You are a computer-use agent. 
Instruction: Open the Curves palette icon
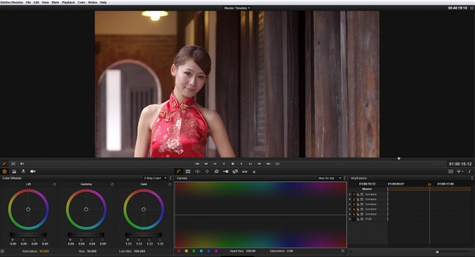click(x=178, y=171)
